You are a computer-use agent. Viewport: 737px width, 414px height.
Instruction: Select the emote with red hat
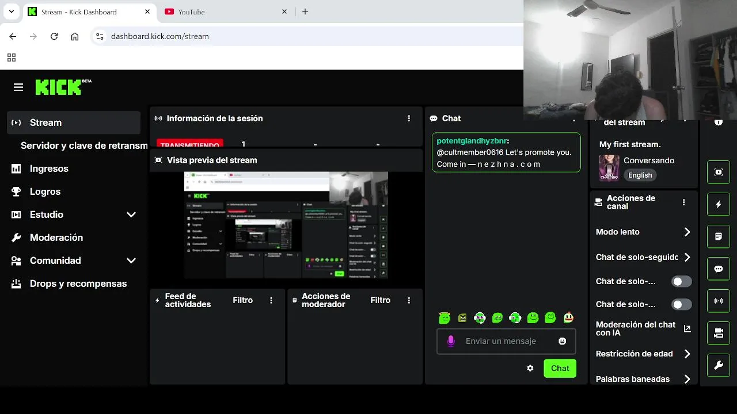pos(568,317)
